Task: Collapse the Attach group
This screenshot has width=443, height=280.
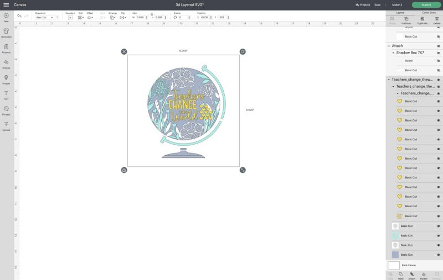Action: pos(389,46)
